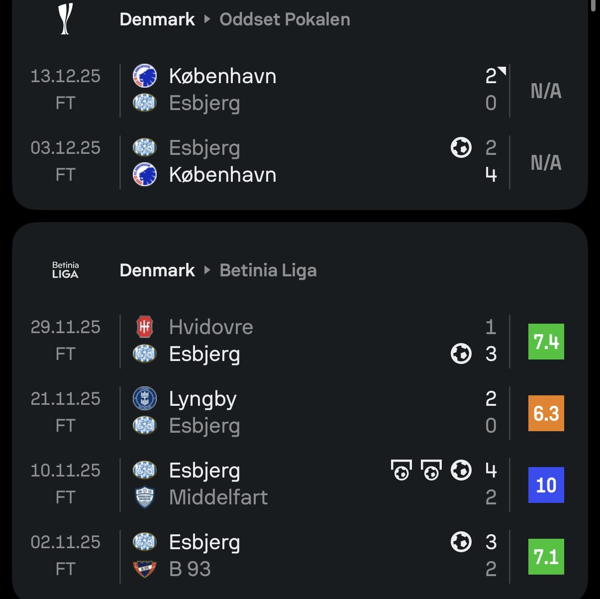Open the Oddset Pokalen competition link
This screenshot has height=599, width=600.
point(285,19)
